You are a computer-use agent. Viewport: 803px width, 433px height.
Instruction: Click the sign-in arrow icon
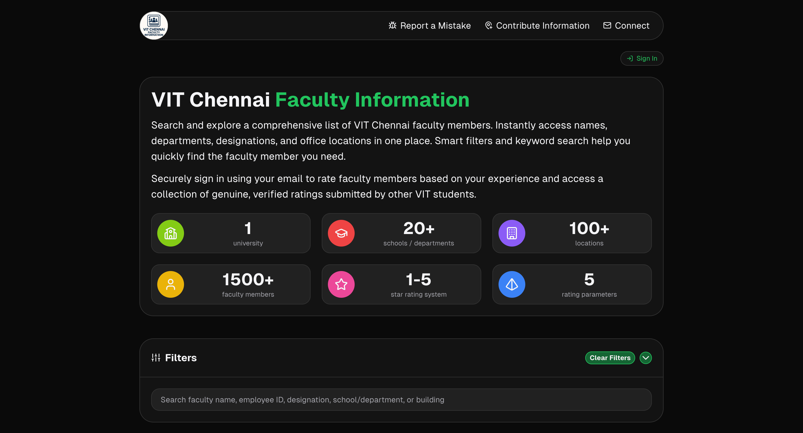point(630,58)
